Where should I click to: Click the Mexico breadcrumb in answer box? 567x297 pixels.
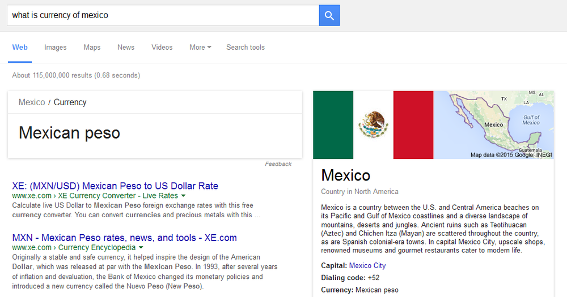[x=32, y=102]
